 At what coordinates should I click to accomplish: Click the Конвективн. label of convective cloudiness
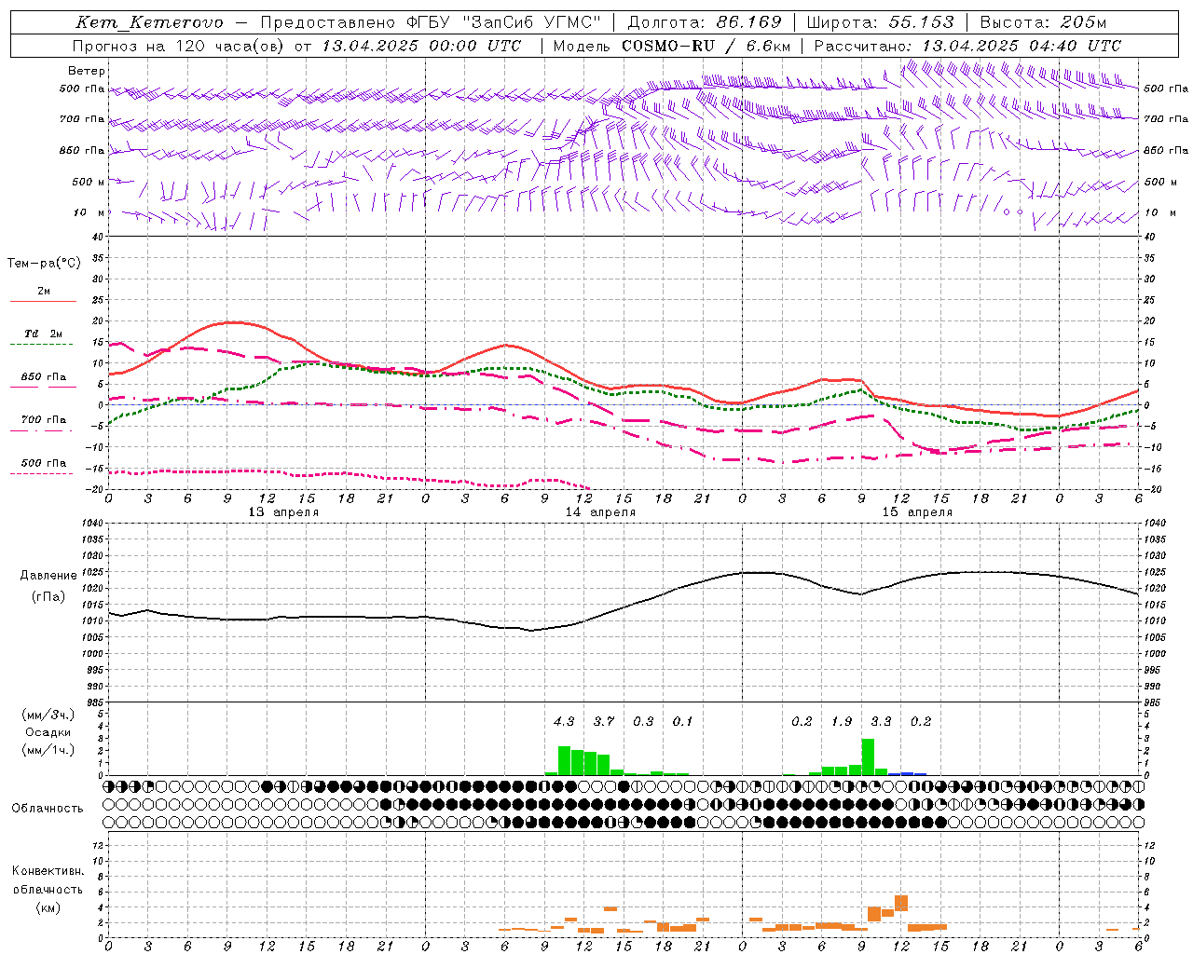click(x=48, y=872)
